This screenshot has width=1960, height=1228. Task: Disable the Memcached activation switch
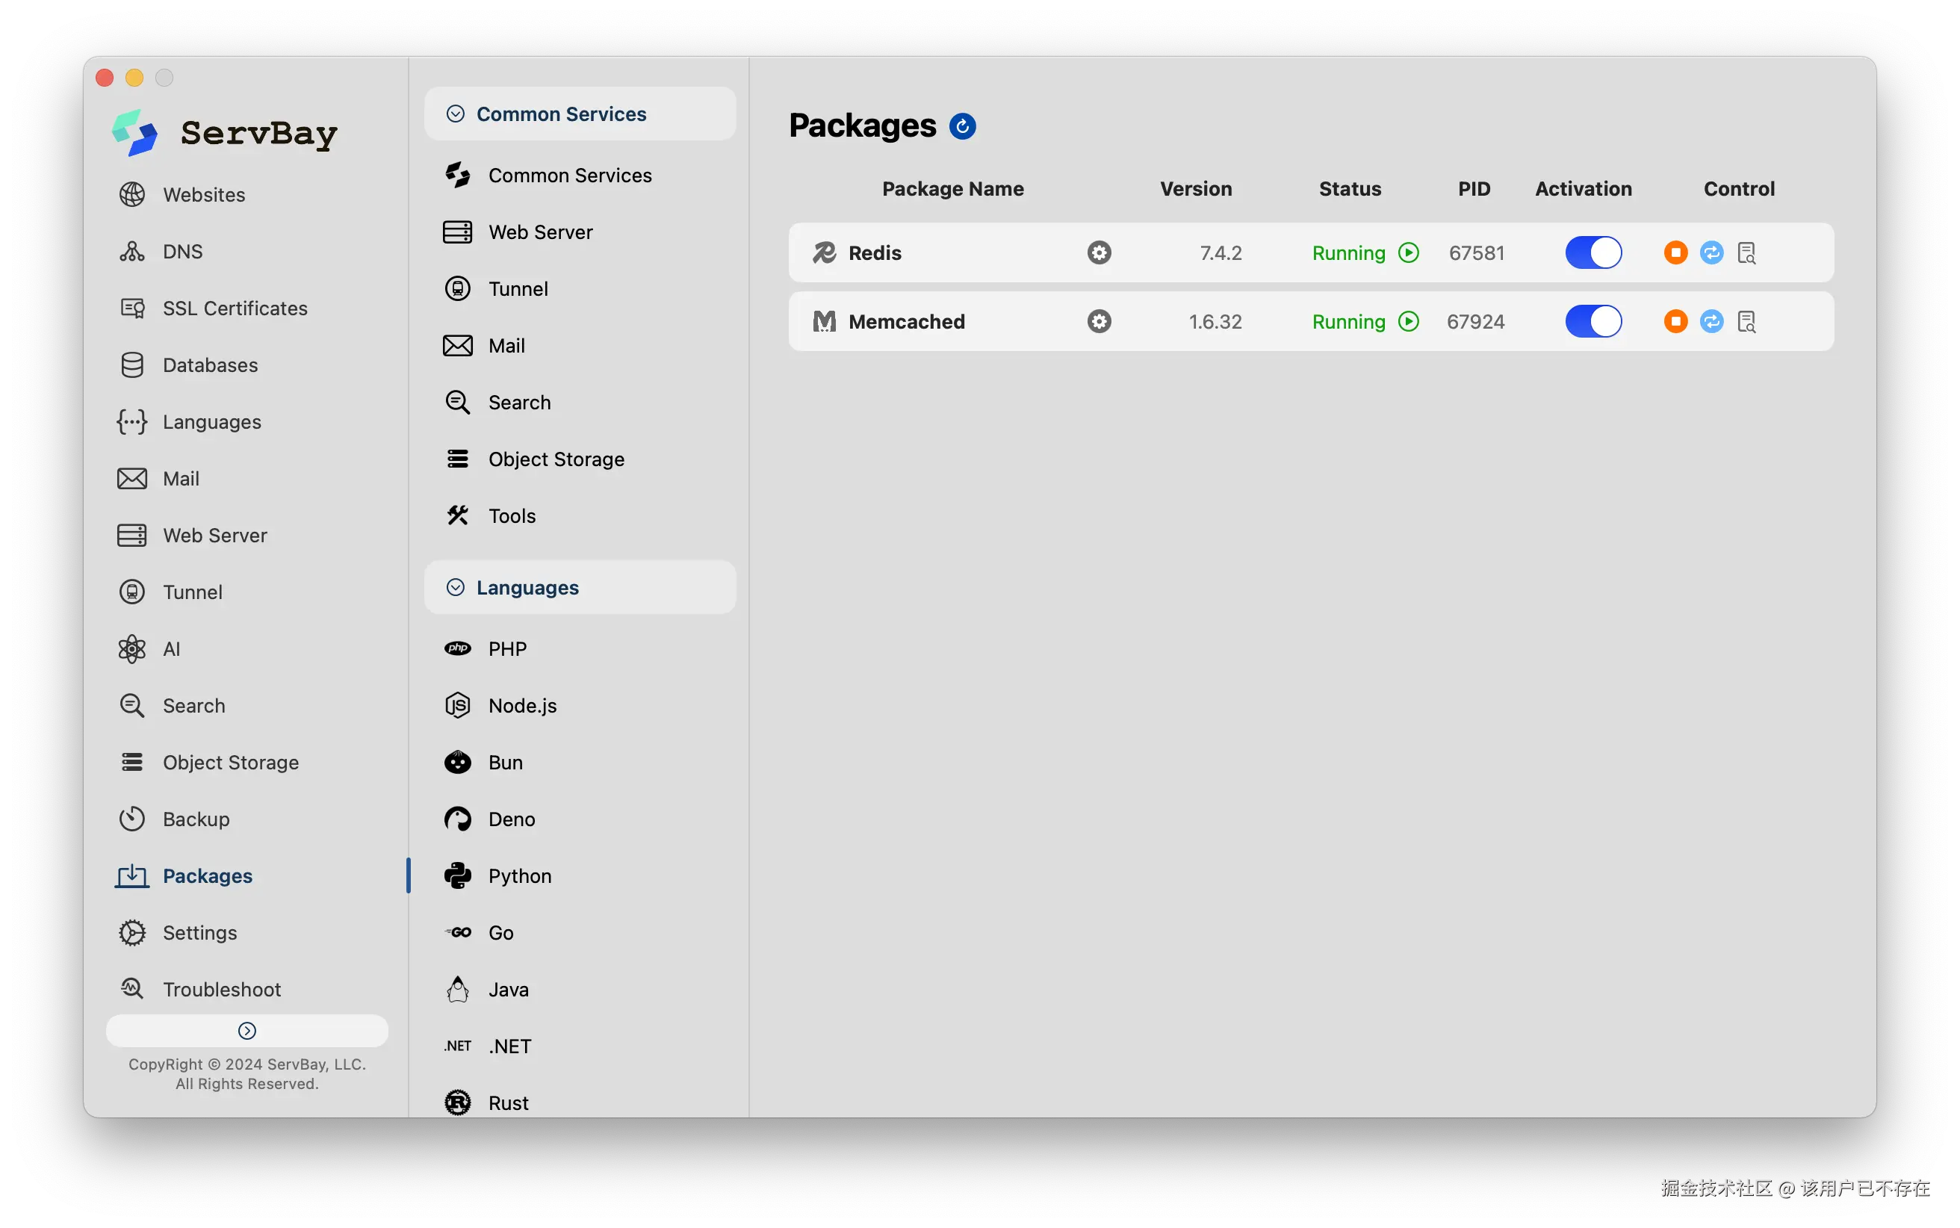point(1592,322)
